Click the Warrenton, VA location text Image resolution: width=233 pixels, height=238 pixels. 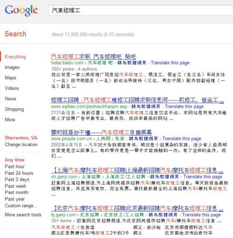click(x=21, y=138)
